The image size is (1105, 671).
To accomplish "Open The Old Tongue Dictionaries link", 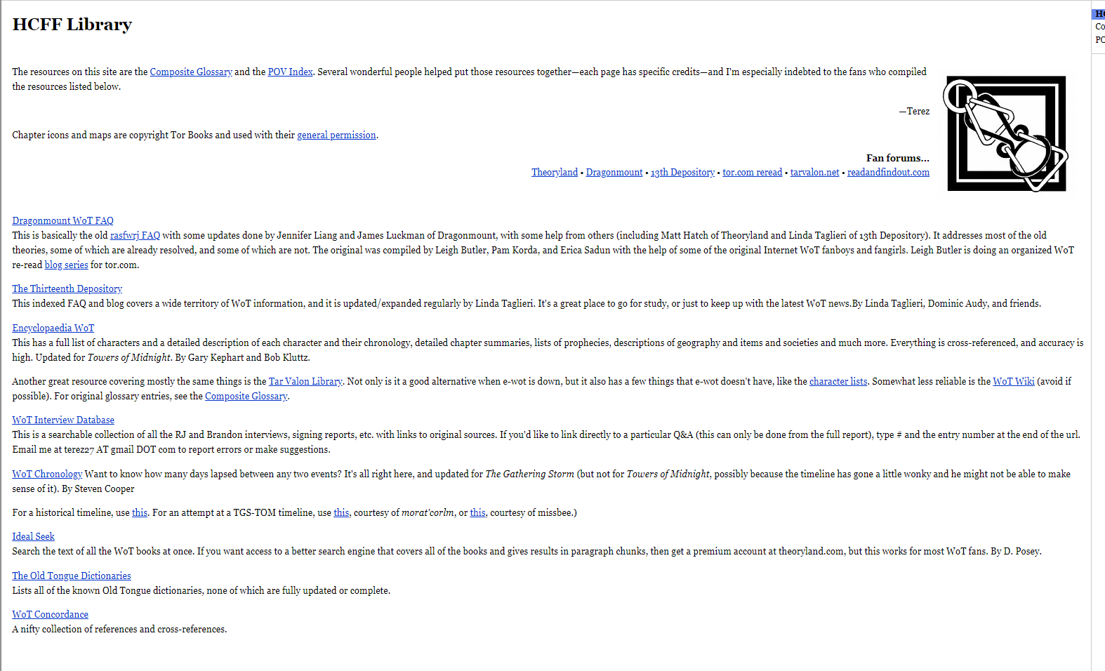I will click(x=72, y=576).
